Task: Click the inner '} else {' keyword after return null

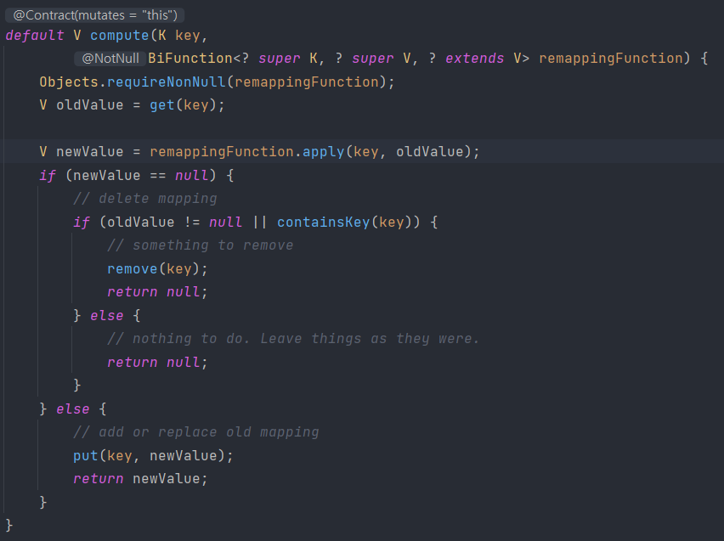Action: point(107,316)
